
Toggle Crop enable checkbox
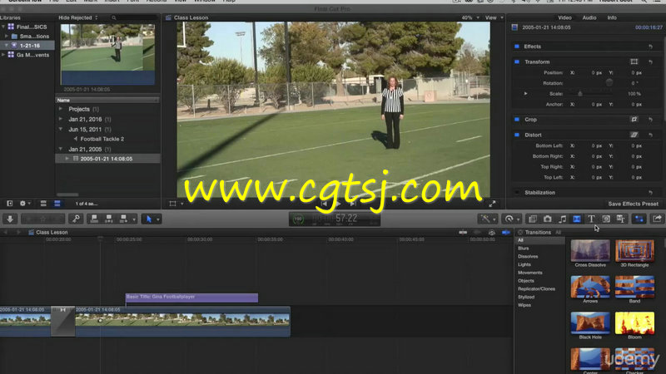pyautogui.click(x=517, y=120)
